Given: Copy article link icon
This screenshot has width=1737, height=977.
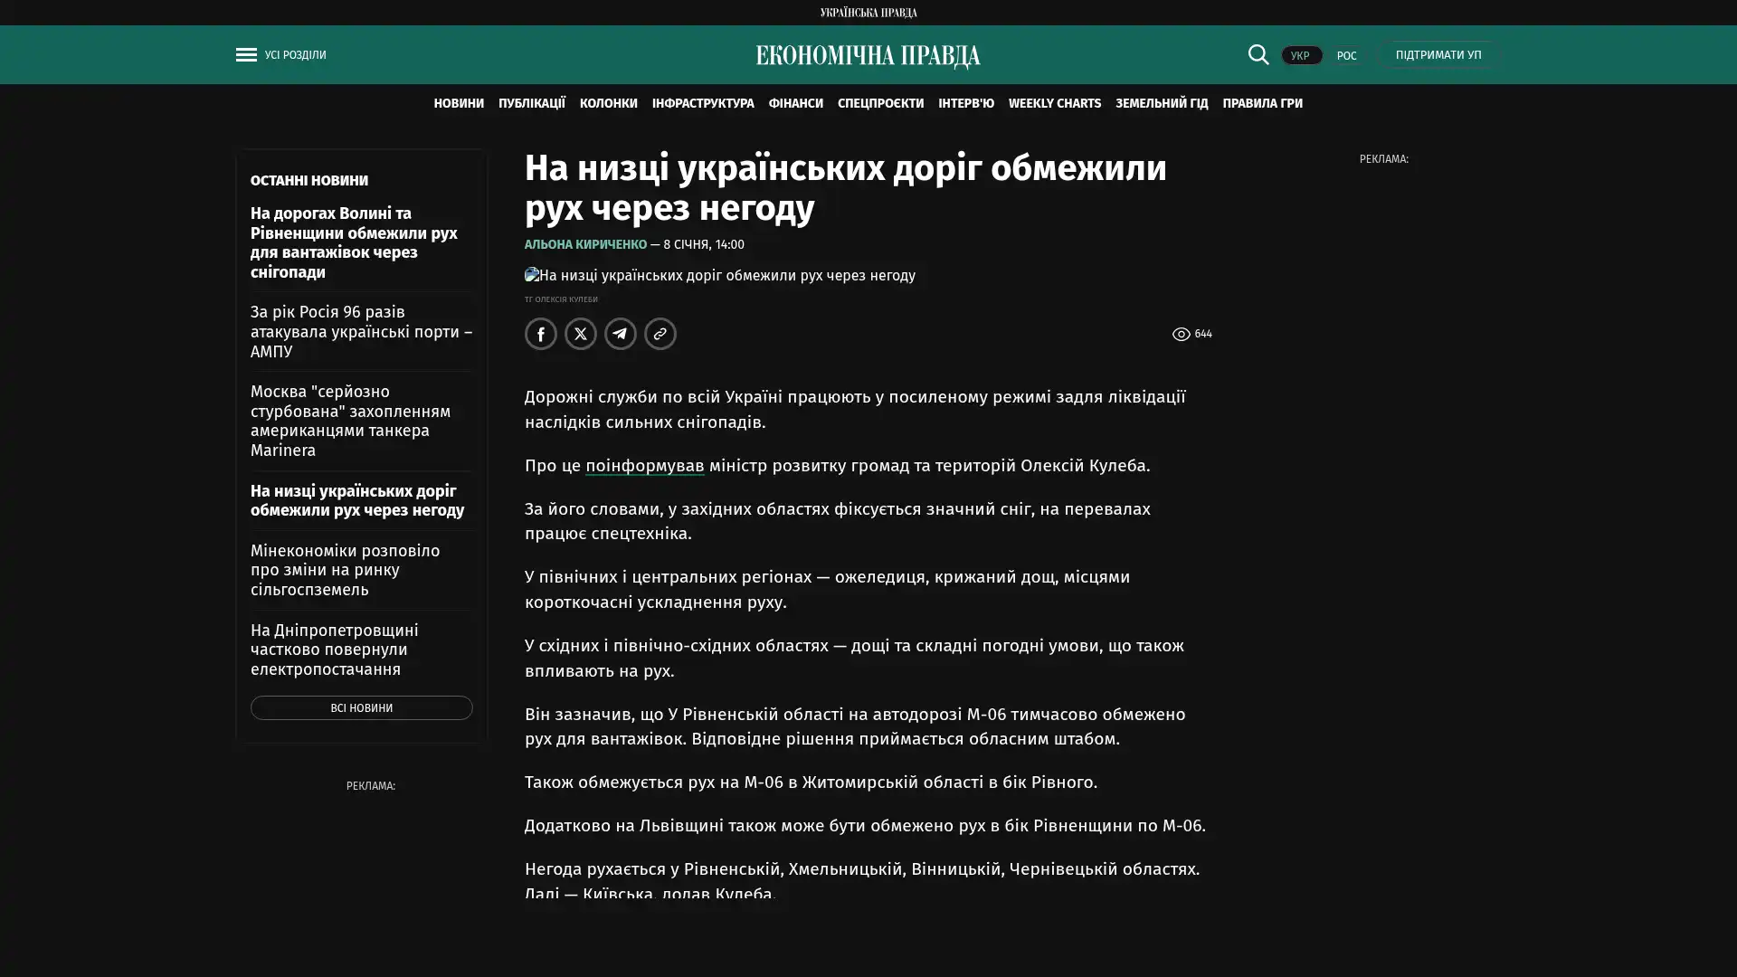Looking at the screenshot, I should (x=660, y=334).
